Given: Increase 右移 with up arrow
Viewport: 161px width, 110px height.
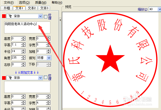Looking at the screenshot, I should [x=23, y=63].
